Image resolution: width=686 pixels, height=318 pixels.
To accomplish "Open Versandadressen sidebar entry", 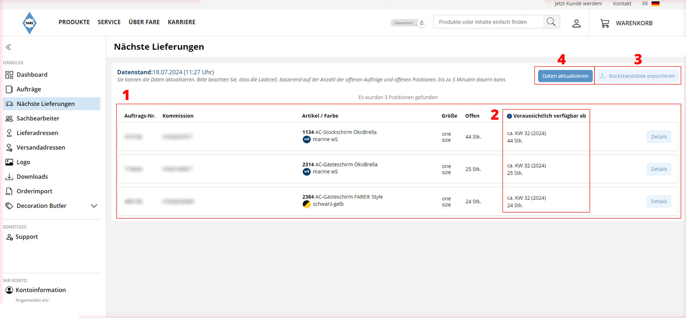I will pos(51,148).
